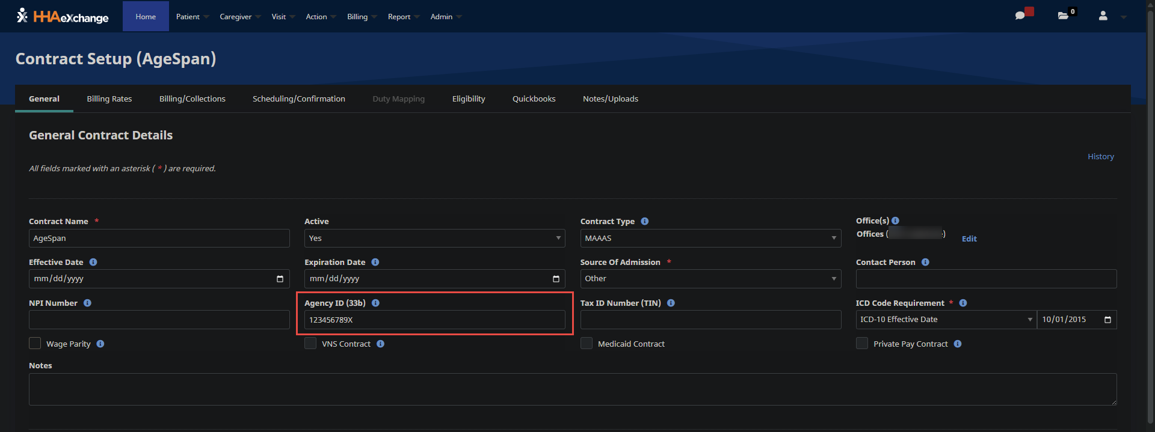The image size is (1155, 432).
Task: Tick the Medicaid Contract checkbox
Action: 587,343
